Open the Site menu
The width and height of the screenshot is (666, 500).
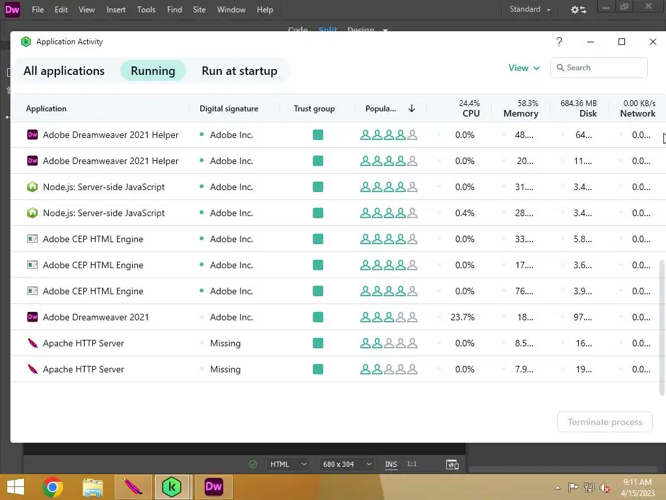199,9
